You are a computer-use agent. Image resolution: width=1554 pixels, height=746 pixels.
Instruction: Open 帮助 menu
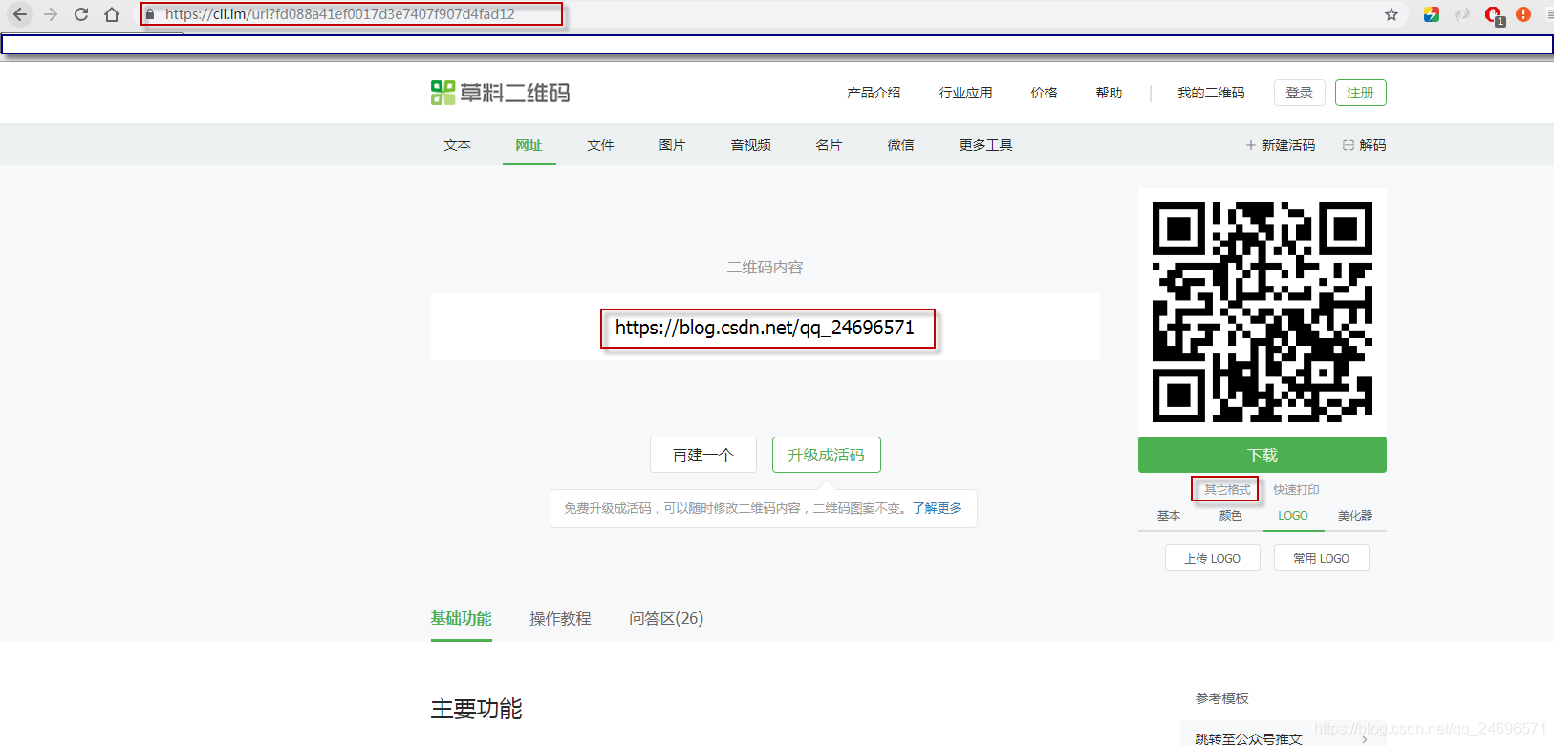pyautogui.click(x=1109, y=93)
